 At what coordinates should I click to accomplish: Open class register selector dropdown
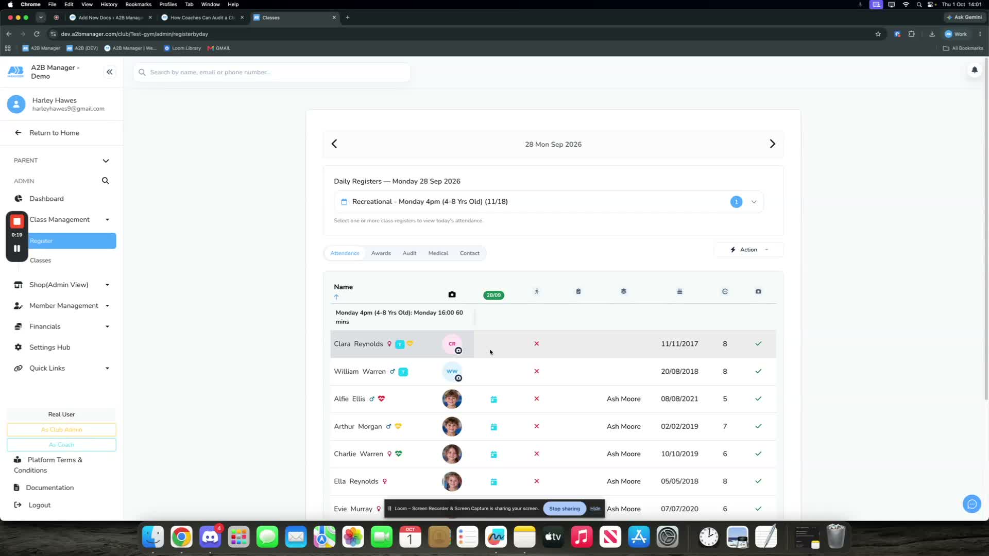pos(549,202)
